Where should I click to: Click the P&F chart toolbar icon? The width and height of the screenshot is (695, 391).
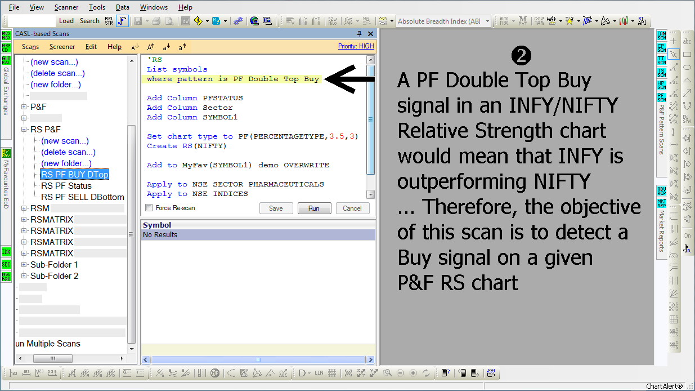122,21
